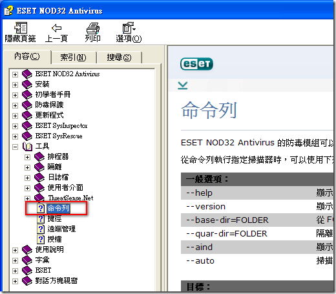Expand the 防毒保護 tree node

(15, 105)
